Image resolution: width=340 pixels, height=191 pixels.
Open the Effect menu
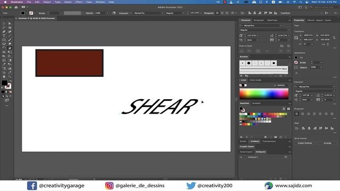79,2
